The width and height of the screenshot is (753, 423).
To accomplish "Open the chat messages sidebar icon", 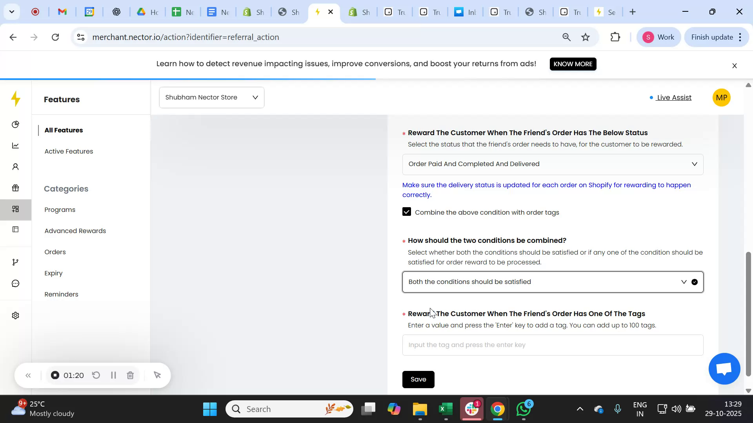I will (x=16, y=283).
